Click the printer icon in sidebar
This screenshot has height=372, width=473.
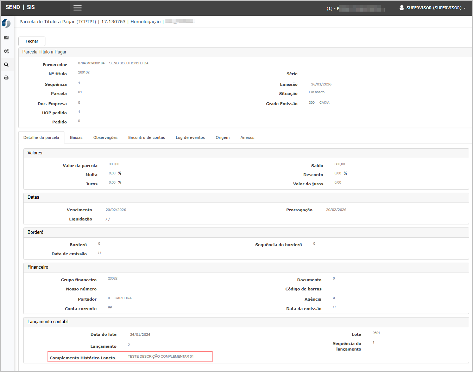tap(6, 78)
